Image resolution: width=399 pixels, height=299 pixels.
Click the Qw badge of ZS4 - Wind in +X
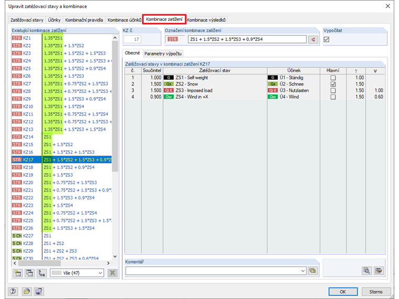tap(169, 97)
